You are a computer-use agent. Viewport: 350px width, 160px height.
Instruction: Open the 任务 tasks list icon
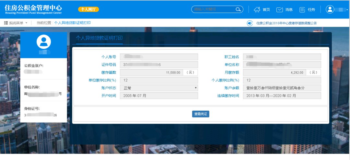tap(302, 10)
